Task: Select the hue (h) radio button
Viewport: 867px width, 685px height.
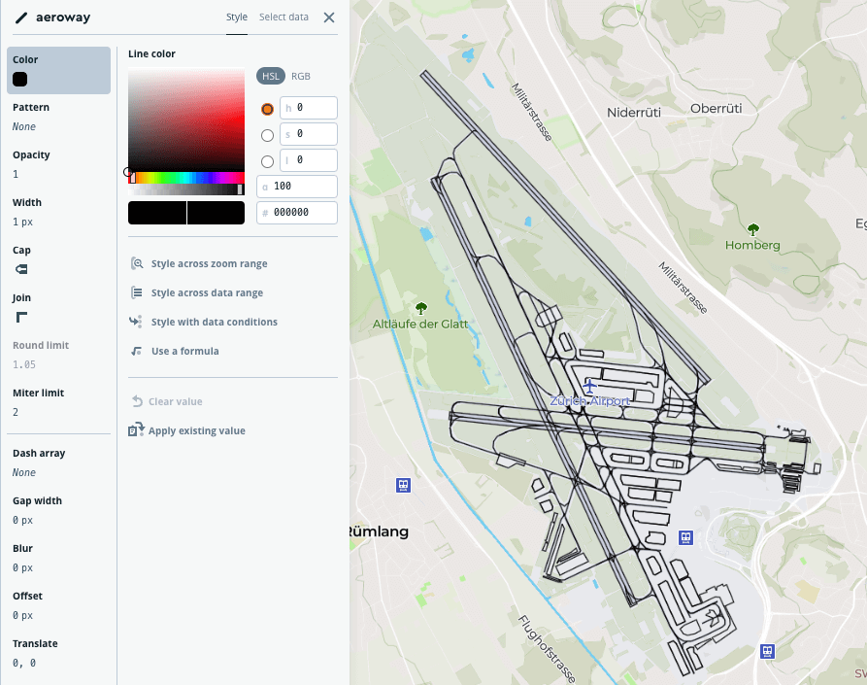Action: [x=268, y=109]
